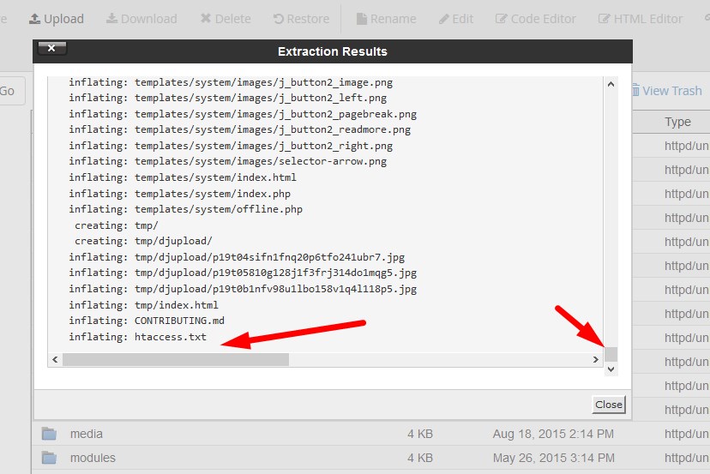Open the HTML Editor tool

(x=641, y=19)
